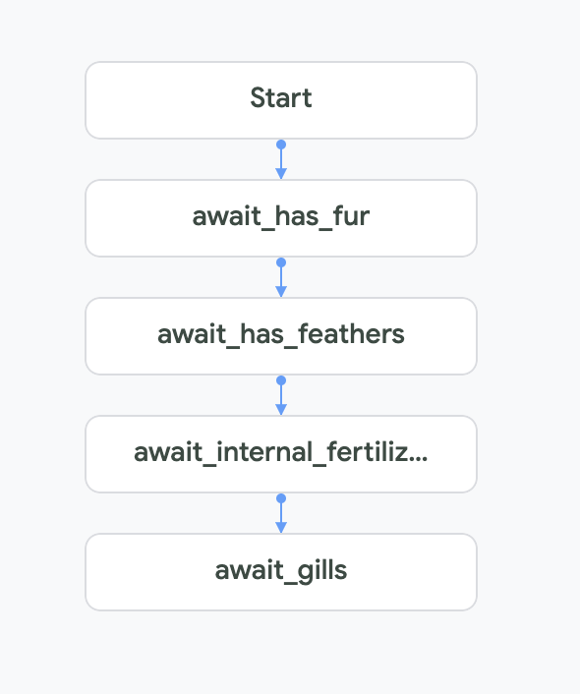
Task: Click the blue output dot under await_has_feathers
Action: point(281,380)
